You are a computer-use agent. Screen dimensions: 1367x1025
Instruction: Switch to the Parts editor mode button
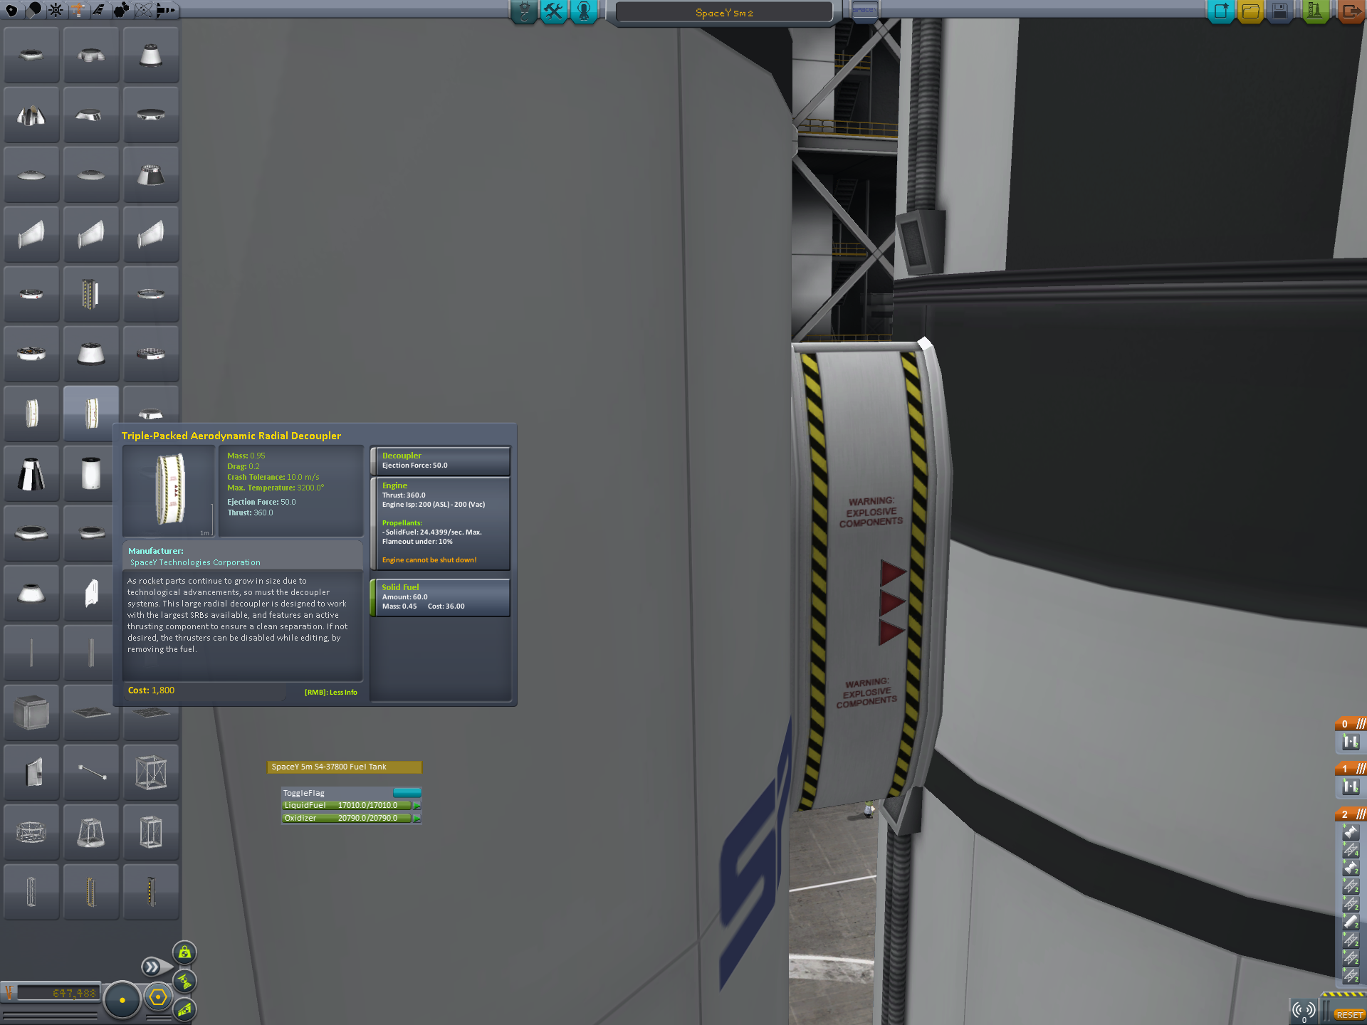click(525, 11)
